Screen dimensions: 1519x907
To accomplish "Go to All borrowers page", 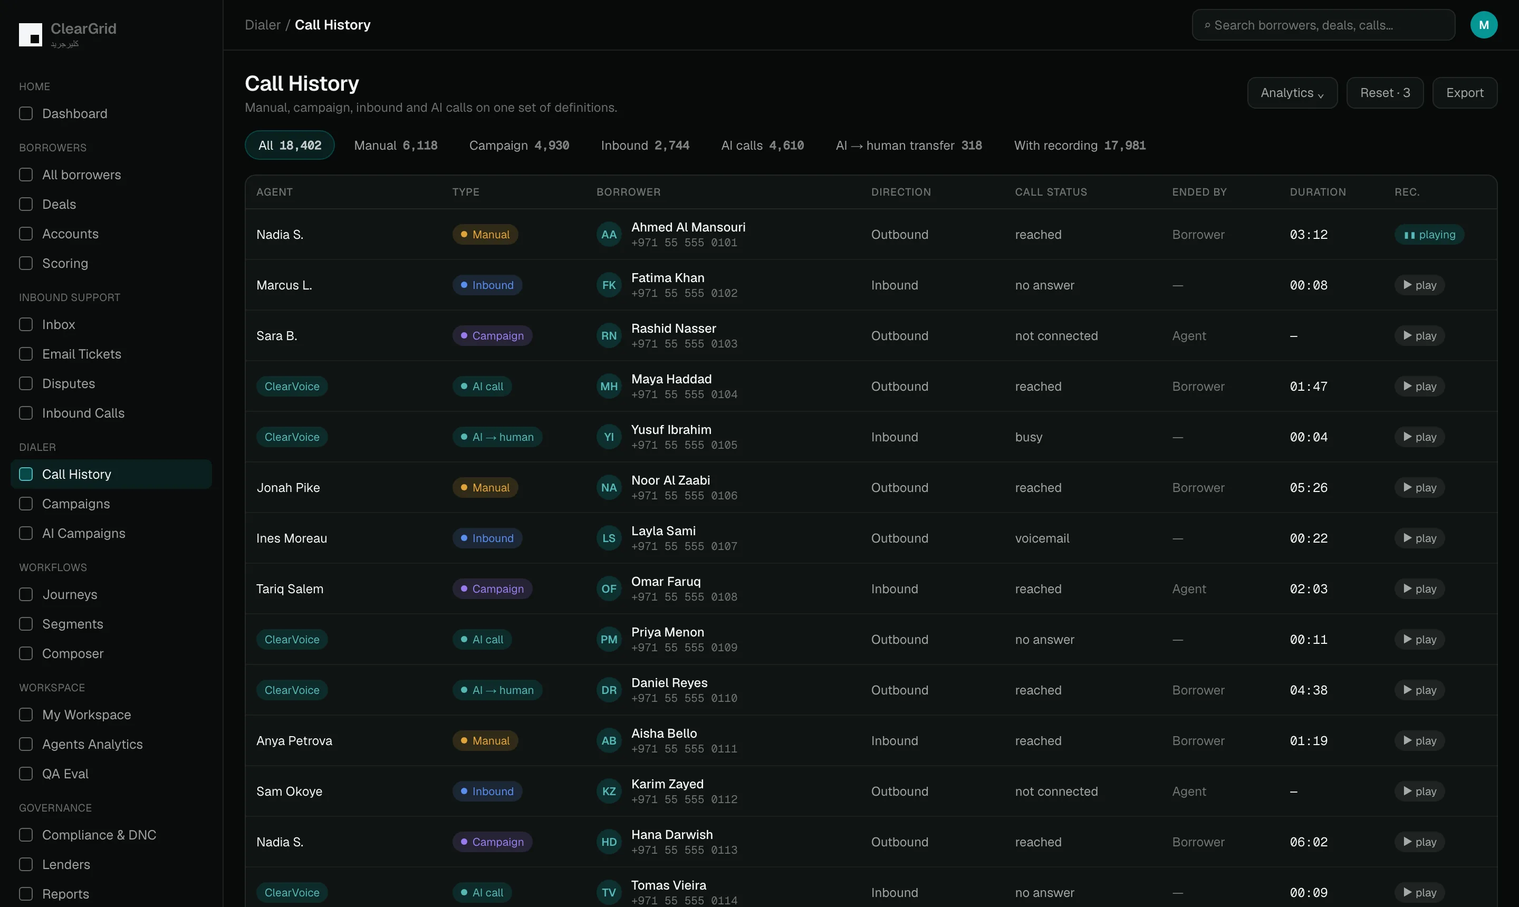I will [x=111, y=175].
